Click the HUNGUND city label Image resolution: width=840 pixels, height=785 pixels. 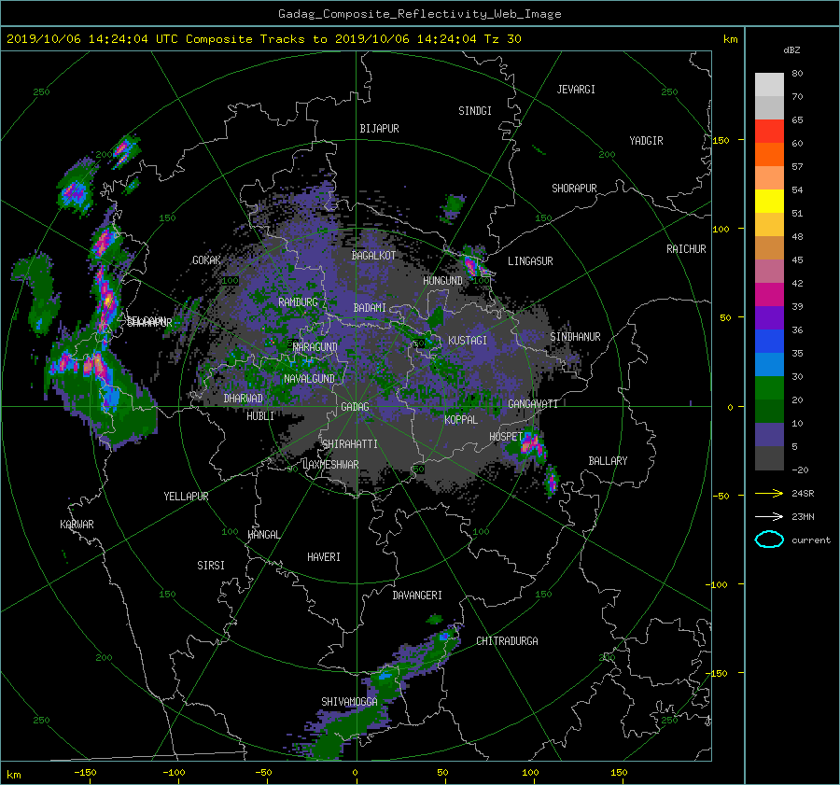[442, 281]
